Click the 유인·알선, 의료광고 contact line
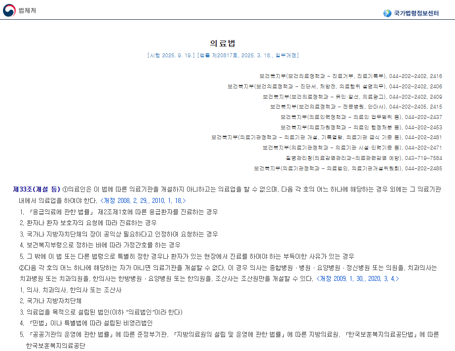Viewport: 455px width, 351px height. [x=352, y=97]
